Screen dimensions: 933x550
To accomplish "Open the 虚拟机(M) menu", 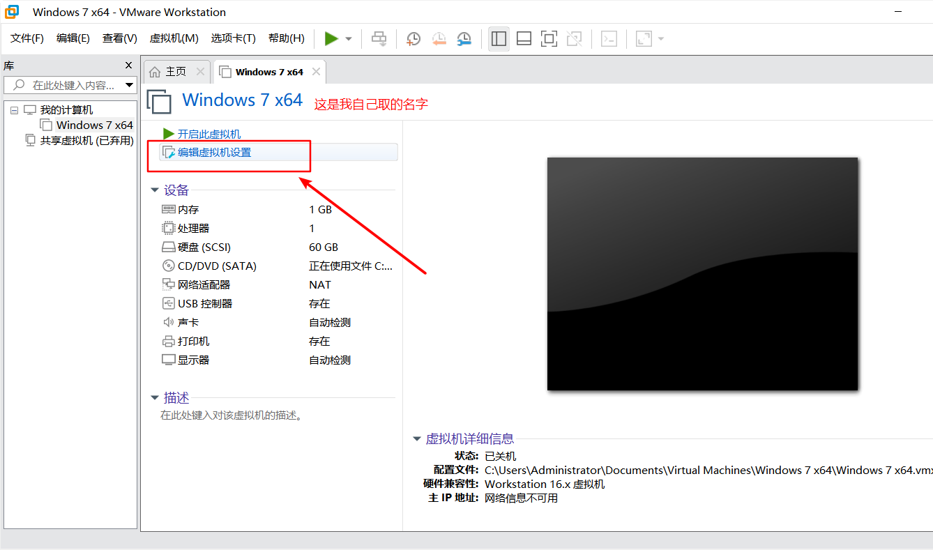I will tap(174, 38).
